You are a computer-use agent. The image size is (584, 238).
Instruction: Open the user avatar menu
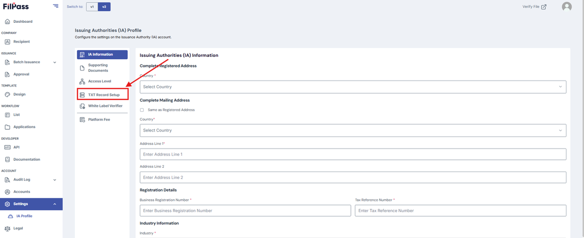566,6
